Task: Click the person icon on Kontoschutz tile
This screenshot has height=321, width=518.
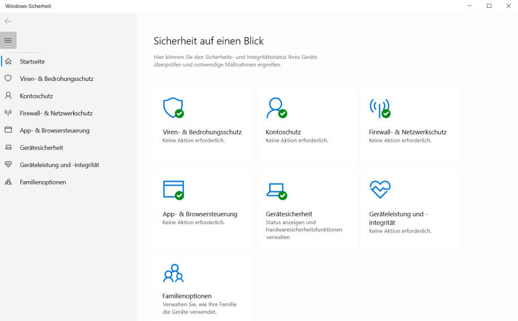Action: [276, 108]
